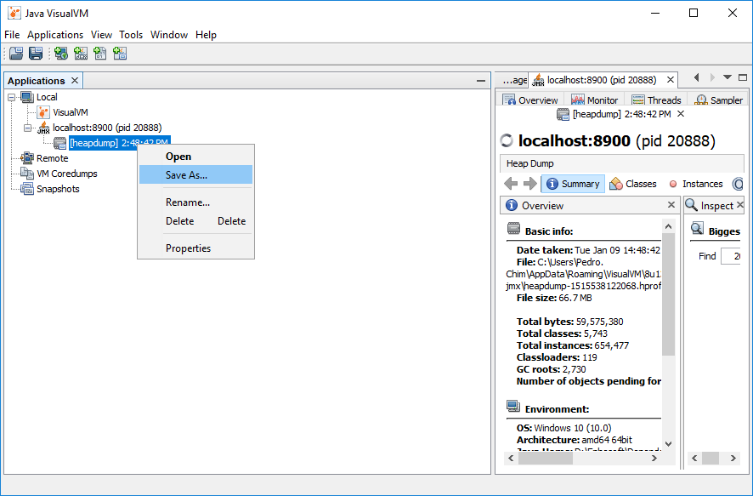Open the Tools menu
This screenshot has height=496, width=753.
pyautogui.click(x=131, y=35)
